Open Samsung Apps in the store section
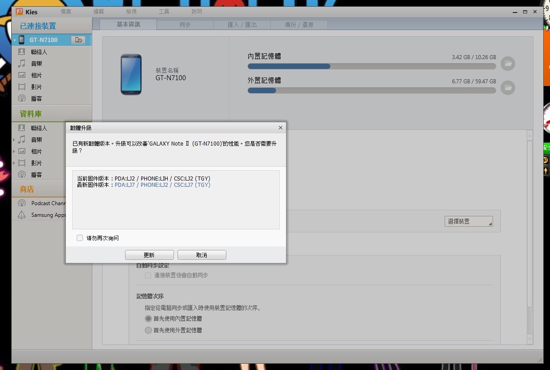 [x=48, y=215]
